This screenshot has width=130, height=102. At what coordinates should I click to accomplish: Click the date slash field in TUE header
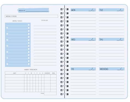(x=120, y=10)
